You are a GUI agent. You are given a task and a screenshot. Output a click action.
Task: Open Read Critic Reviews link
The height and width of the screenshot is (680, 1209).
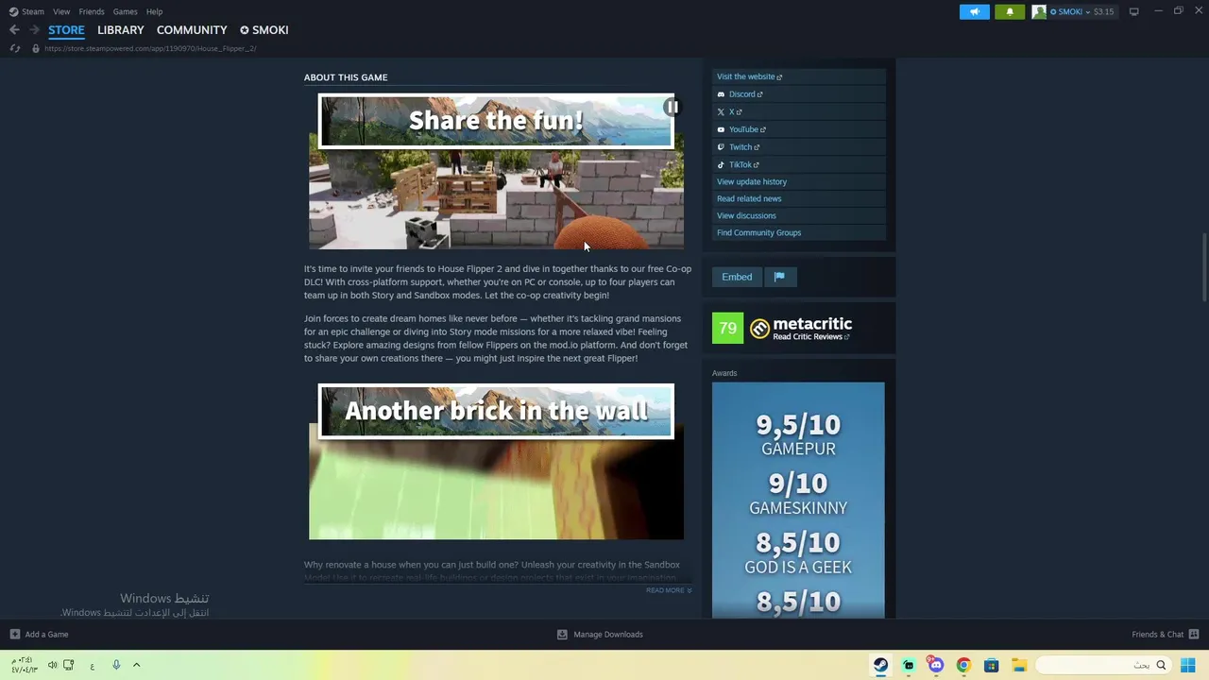[x=810, y=337]
